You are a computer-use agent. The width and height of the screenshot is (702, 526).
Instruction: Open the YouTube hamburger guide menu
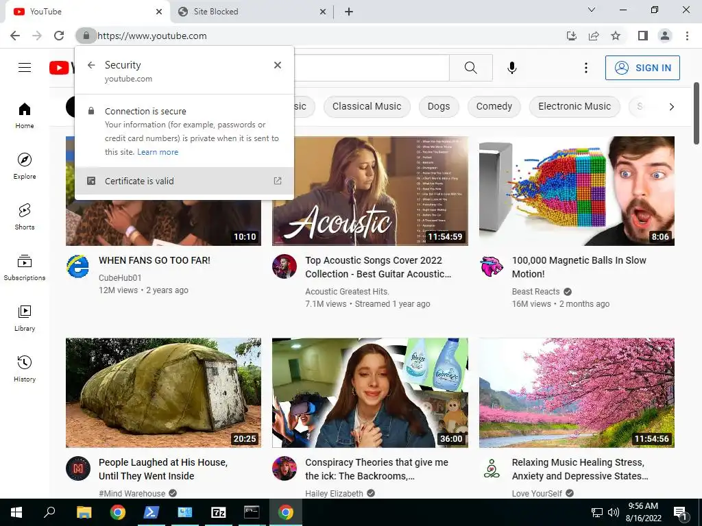(25, 68)
